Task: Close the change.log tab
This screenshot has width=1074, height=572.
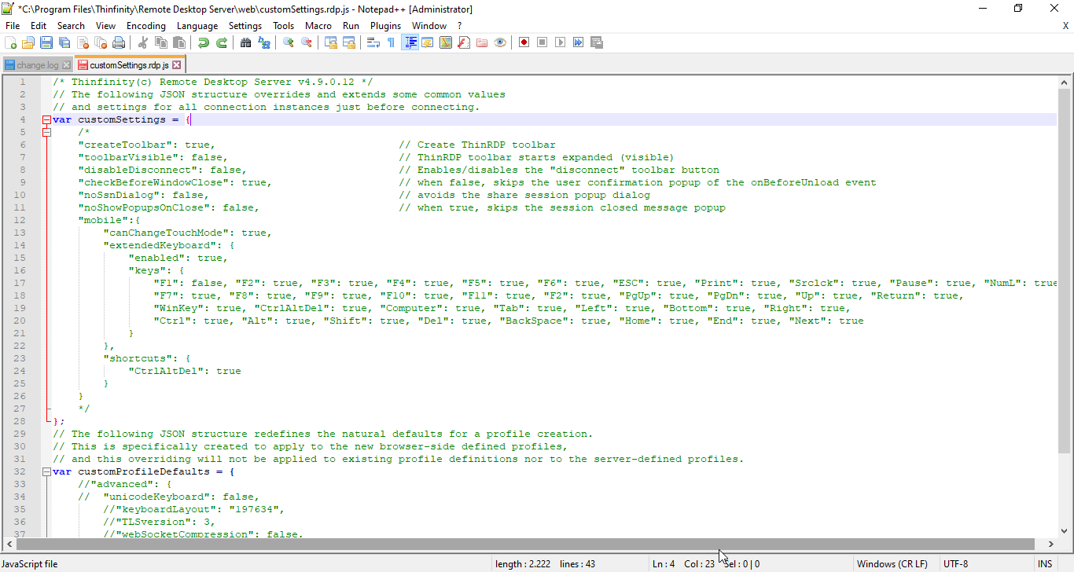Action: 66,65
